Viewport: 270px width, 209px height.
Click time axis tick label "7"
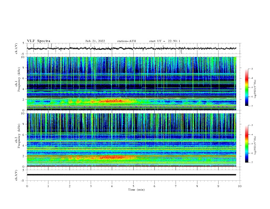pyautogui.click(x=176, y=186)
